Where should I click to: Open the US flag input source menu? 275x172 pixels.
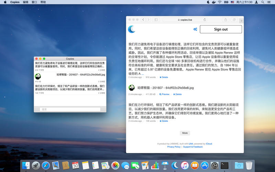point(232,2)
